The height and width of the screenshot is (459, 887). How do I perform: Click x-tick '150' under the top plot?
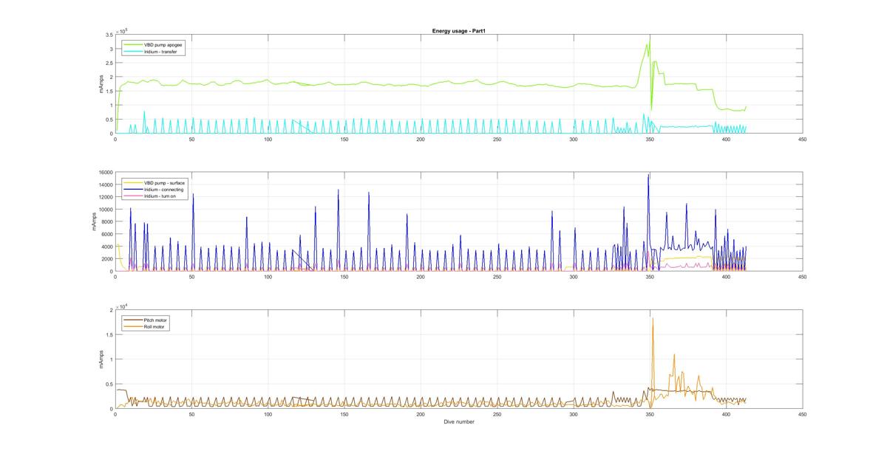(344, 139)
